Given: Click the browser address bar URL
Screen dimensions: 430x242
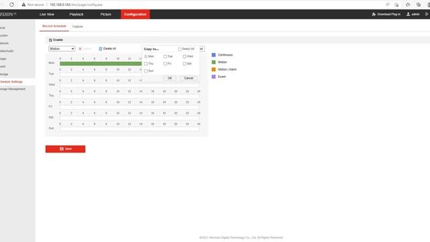Looking at the screenshot, I should tap(76, 5).
